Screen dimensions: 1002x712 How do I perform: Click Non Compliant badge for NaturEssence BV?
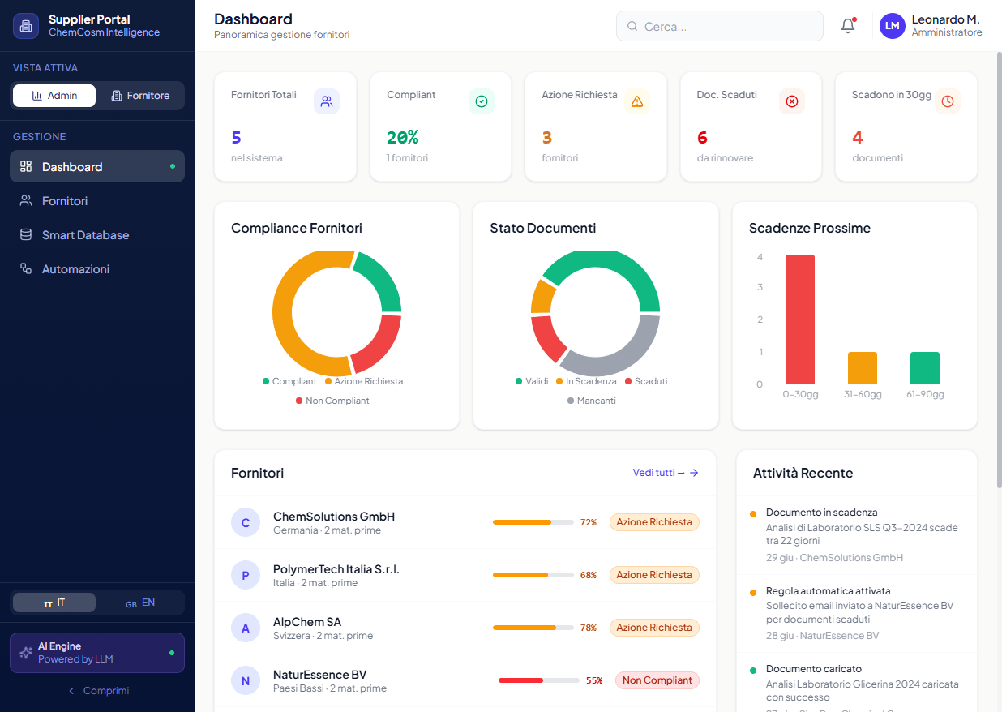pos(657,680)
